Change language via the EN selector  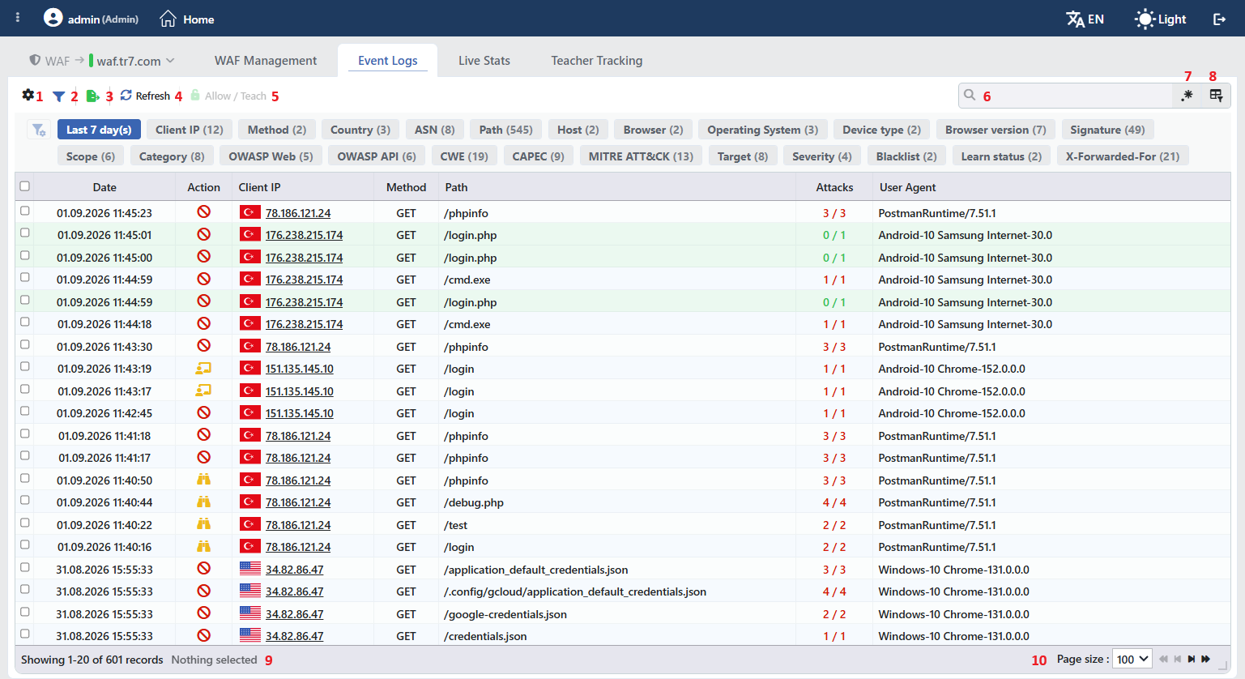point(1085,19)
